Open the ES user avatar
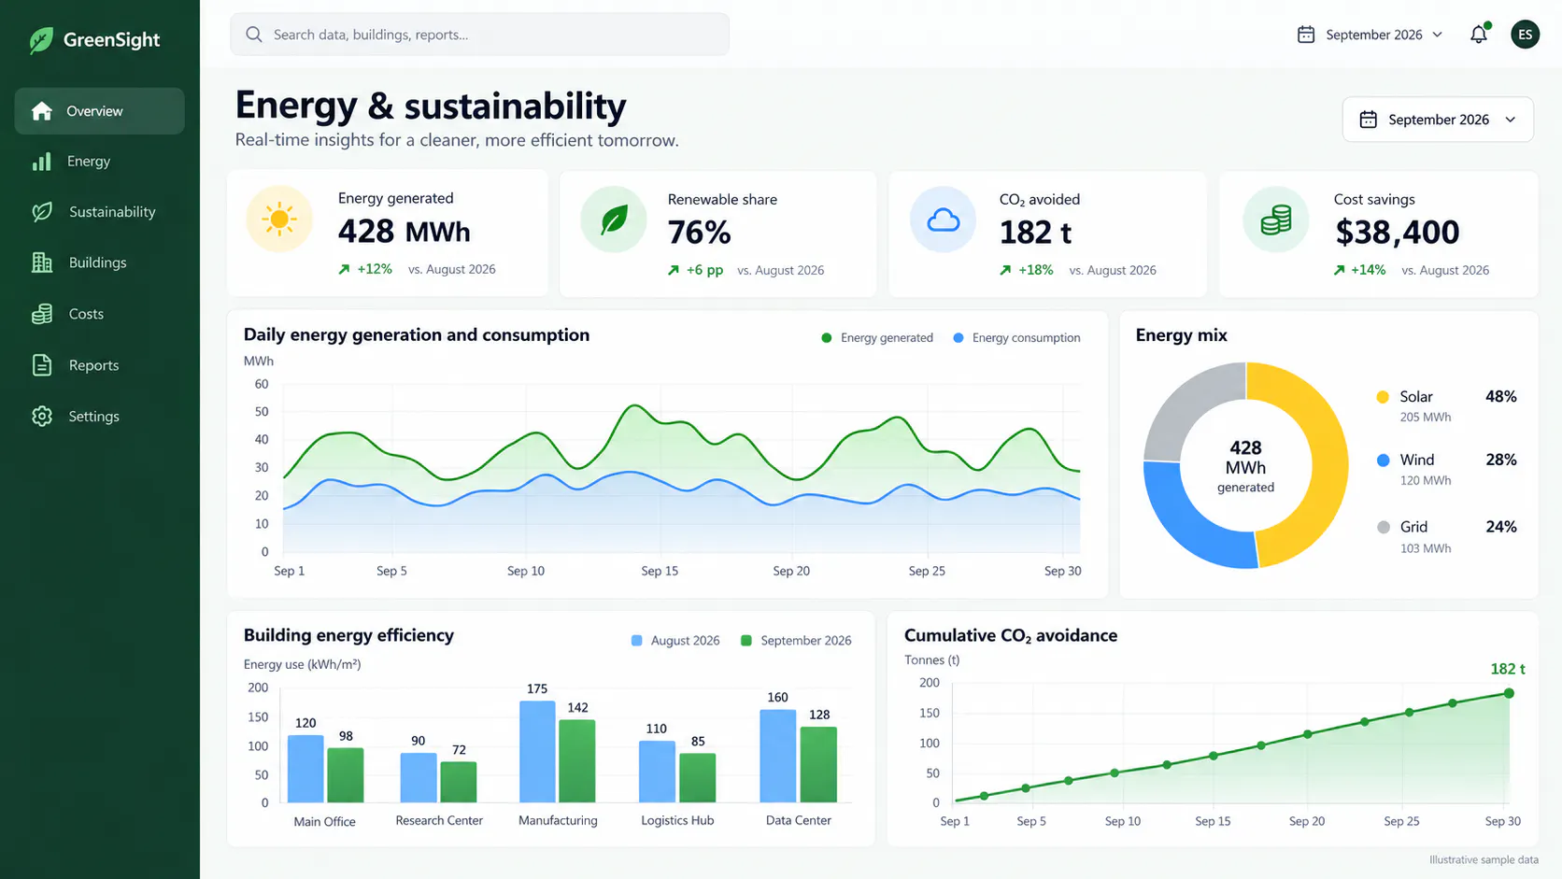1562x879 pixels. tap(1525, 35)
